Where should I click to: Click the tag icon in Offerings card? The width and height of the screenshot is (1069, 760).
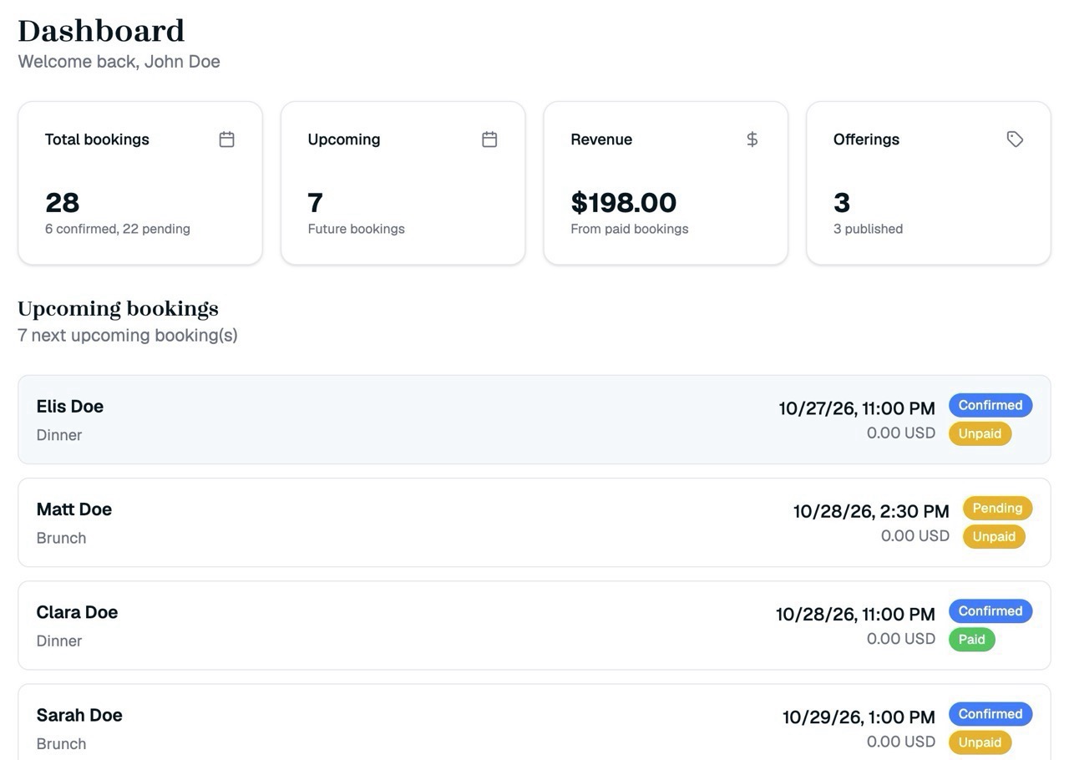pos(1015,139)
